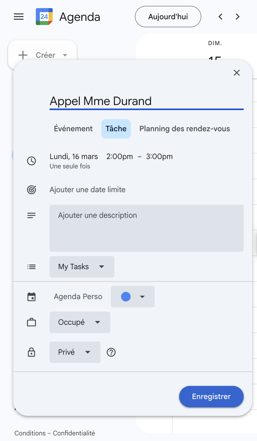
Task: Click the Enregistrer button
Action: coord(211,397)
